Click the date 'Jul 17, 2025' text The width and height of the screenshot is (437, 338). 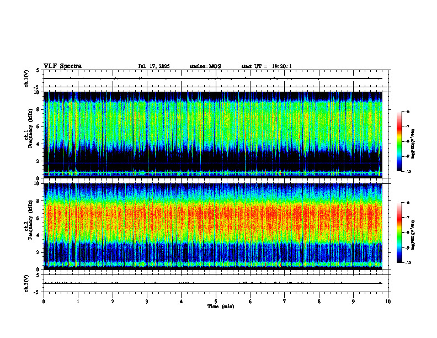tap(154, 66)
